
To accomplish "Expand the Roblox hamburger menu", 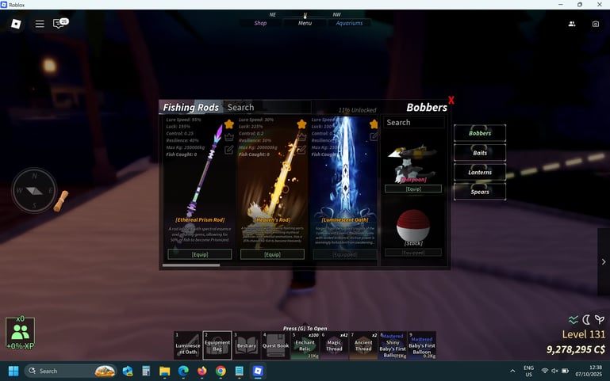I will tap(40, 24).
